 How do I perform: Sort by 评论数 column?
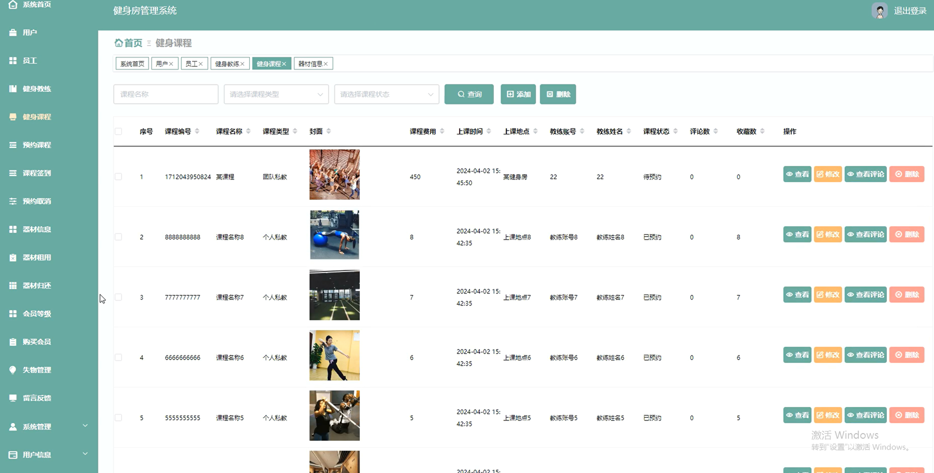tap(715, 131)
